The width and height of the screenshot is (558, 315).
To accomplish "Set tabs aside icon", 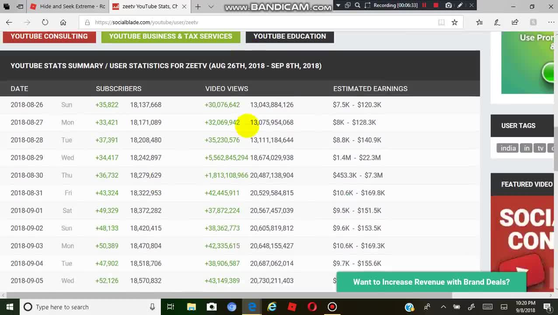I will [20, 7].
